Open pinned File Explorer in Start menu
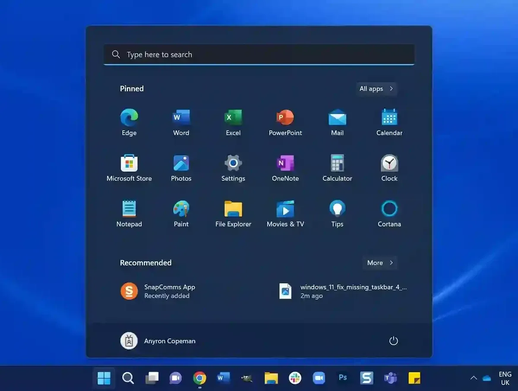This screenshot has width=518, height=391. tap(233, 214)
